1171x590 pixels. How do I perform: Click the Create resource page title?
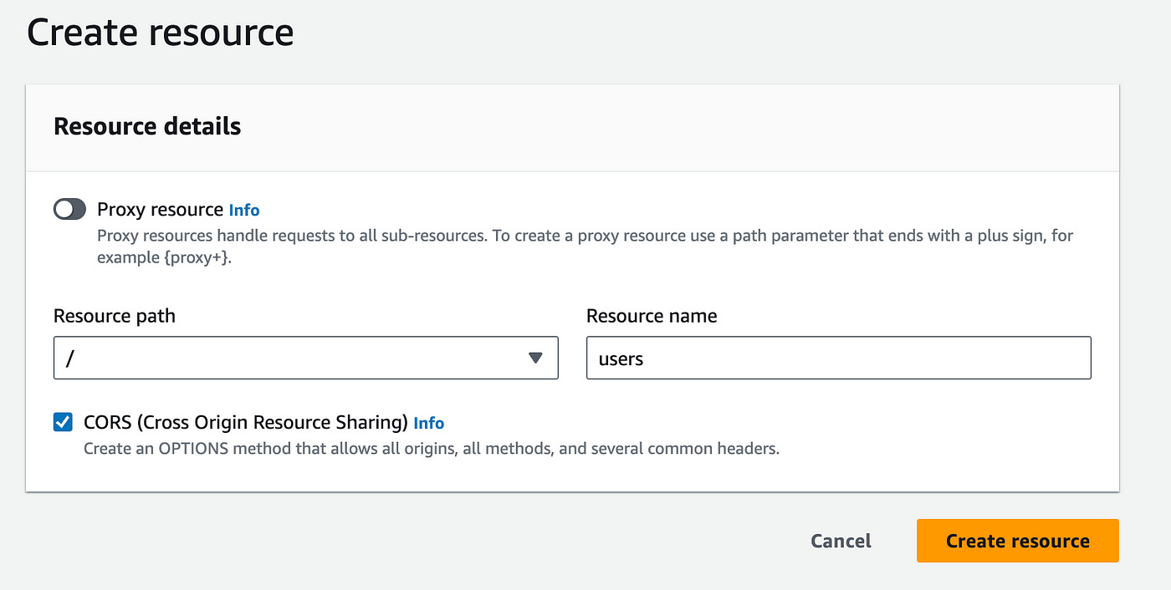point(161,33)
